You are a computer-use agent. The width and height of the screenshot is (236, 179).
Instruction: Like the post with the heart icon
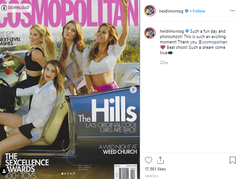(x=149, y=160)
